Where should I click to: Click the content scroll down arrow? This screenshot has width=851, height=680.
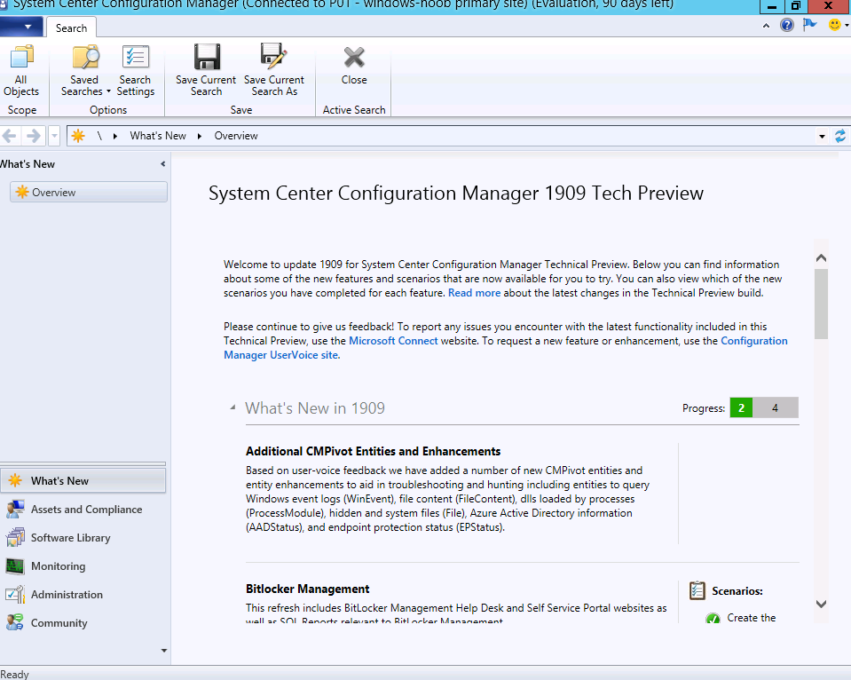[821, 604]
